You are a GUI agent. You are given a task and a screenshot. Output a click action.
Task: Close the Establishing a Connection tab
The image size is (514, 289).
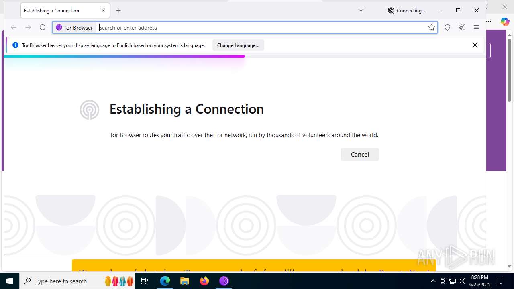coord(103,11)
